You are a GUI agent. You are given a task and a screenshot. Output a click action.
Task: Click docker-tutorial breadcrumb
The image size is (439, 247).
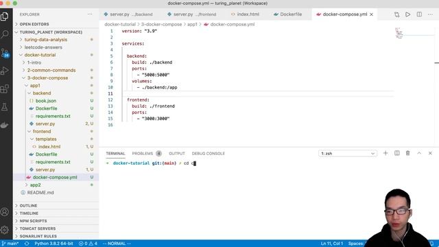tap(120, 25)
